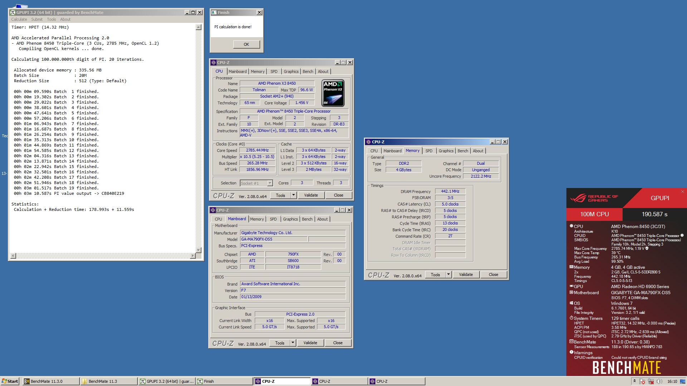Screen dimensions: 687x386
Task: Click the GPU section icon in BenchMate panel
Action: coord(571,286)
